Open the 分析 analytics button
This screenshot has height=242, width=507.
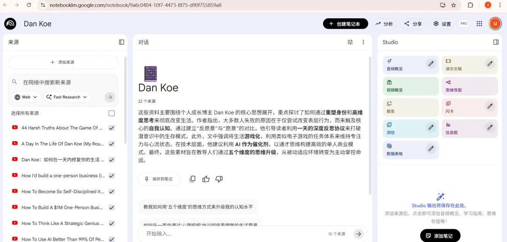pos(384,24)
